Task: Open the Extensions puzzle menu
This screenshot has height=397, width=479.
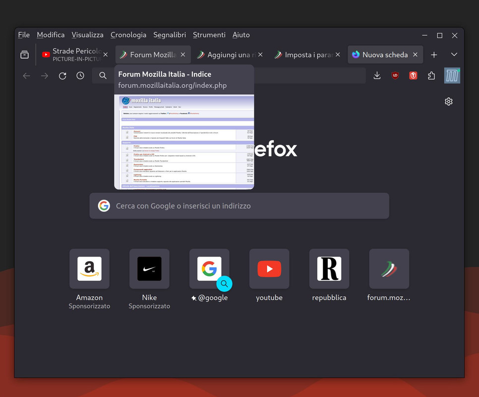Action: 431,75
